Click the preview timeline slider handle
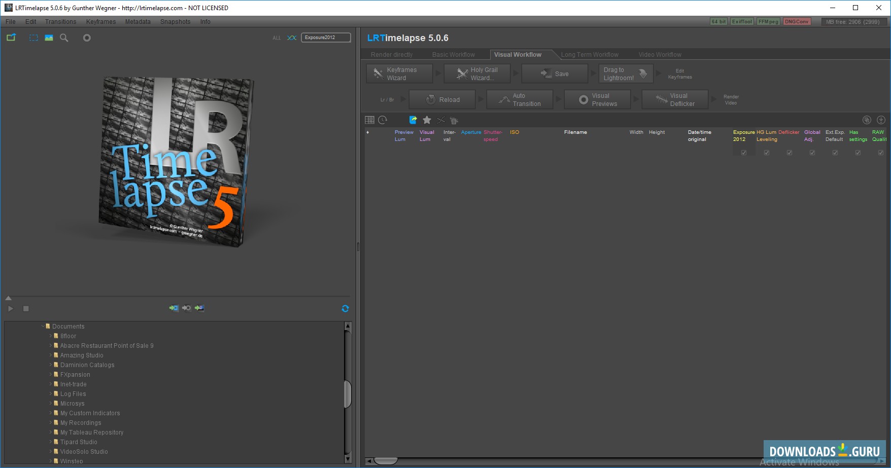This screenshot has height=468, width=891. click(8, 298)
